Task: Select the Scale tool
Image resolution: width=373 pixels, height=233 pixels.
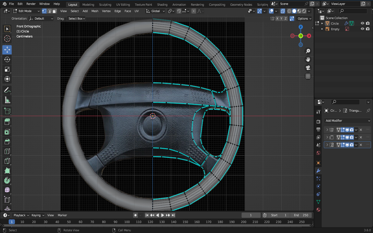Action: click(7, 69)
